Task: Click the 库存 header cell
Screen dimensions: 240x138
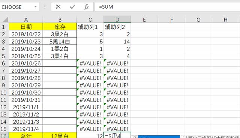Action: click(x=60, y=27)
